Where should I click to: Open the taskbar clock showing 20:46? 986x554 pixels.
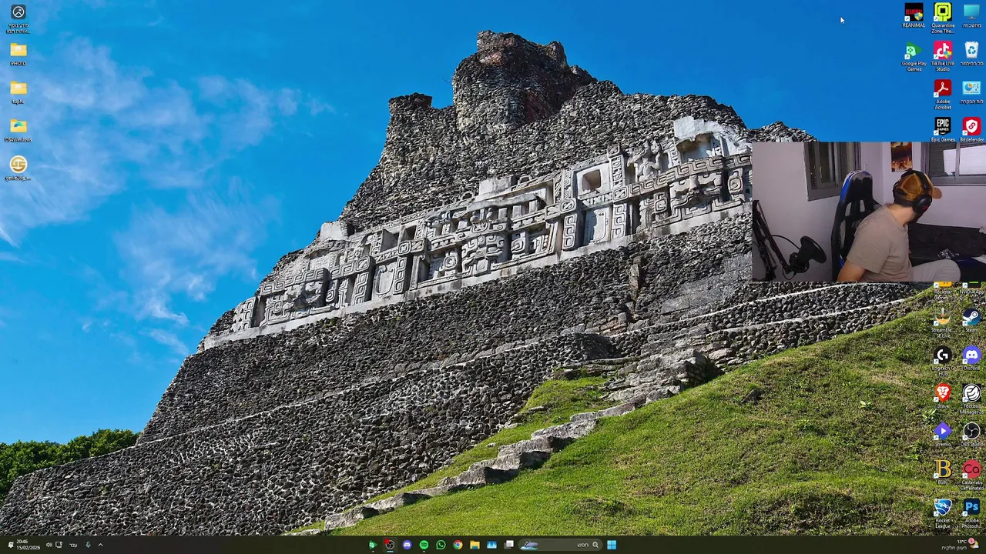coord(28,545)
